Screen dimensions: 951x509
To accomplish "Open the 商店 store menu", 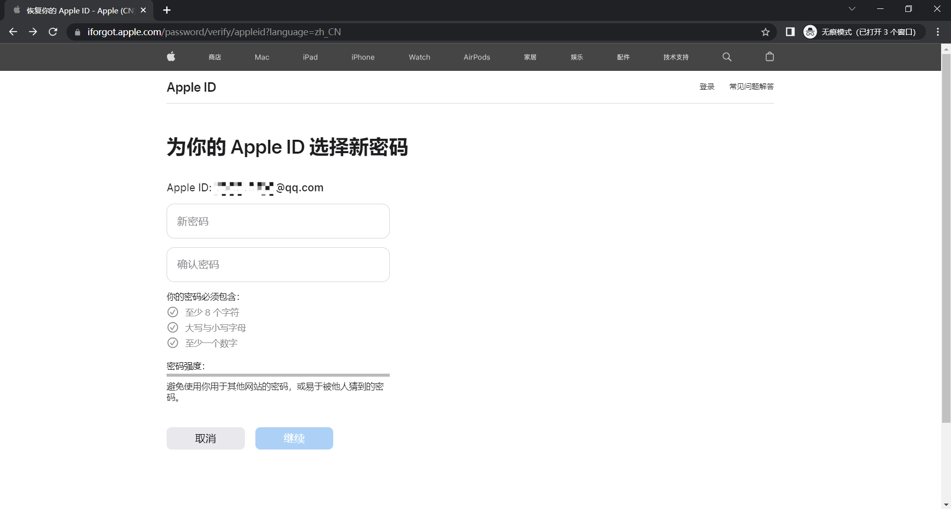I will 215,57.
